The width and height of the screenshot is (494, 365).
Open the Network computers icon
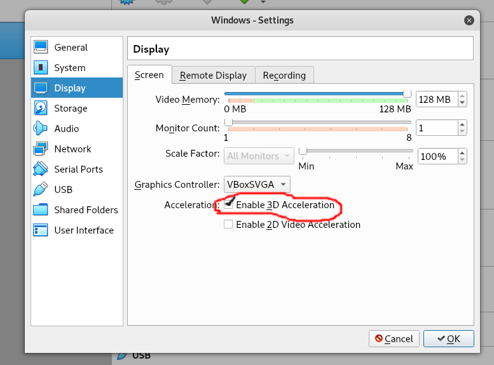(x=41, y=149)
